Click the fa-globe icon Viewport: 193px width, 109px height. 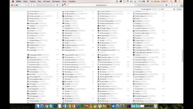tap(134, 48)
